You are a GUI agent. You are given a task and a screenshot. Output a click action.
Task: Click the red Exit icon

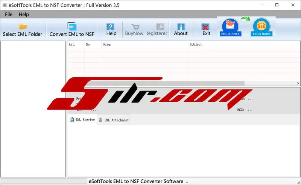coord(205,27)
